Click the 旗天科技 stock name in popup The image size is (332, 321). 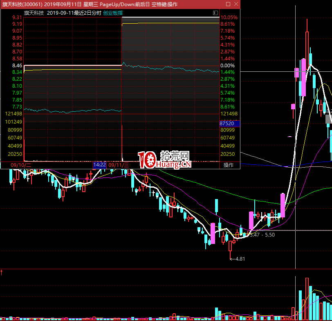(x=34, y=13)
